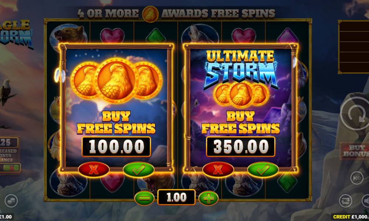Viewport: 369px width, 221px height.
Task: Select the 350.00 Ultimate Storm price box
Action: (x=241, y=147)
